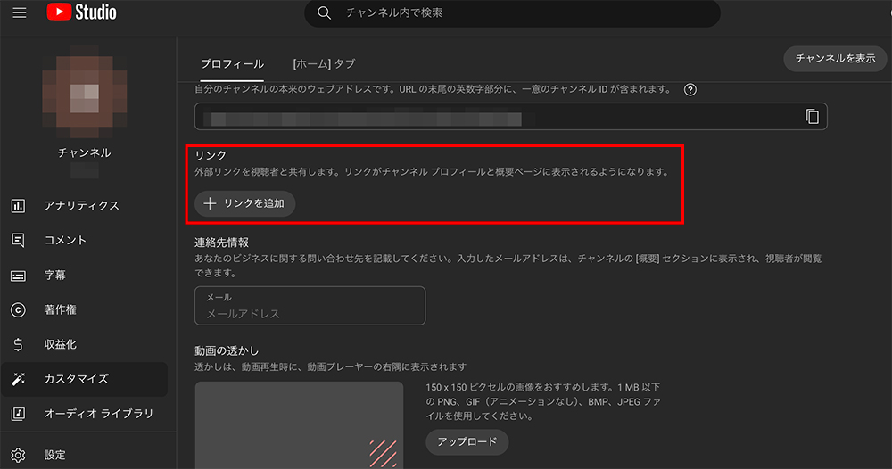The height and width of the screenshot is (469, 892).
Task: Open the hamburger menu icon
Action: [x=20, y=12]
